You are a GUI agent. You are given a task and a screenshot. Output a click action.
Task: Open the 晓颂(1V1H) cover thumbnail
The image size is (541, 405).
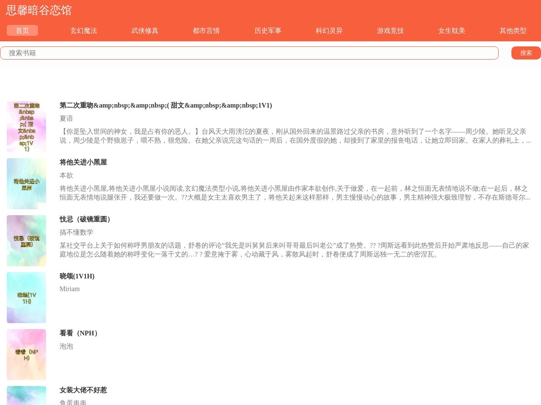26,297
